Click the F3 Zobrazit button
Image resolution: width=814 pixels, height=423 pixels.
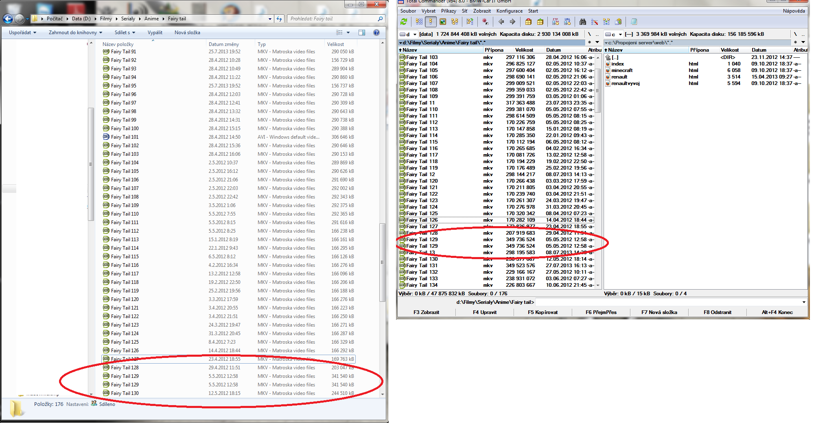click(x=427, y=312)
